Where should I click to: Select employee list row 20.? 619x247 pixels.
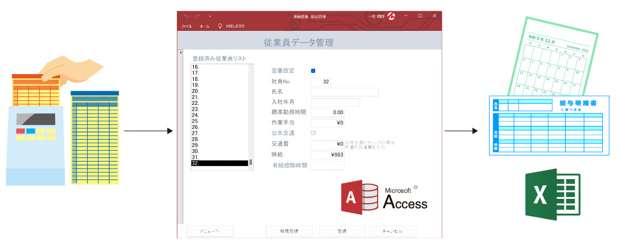point(220,91)
